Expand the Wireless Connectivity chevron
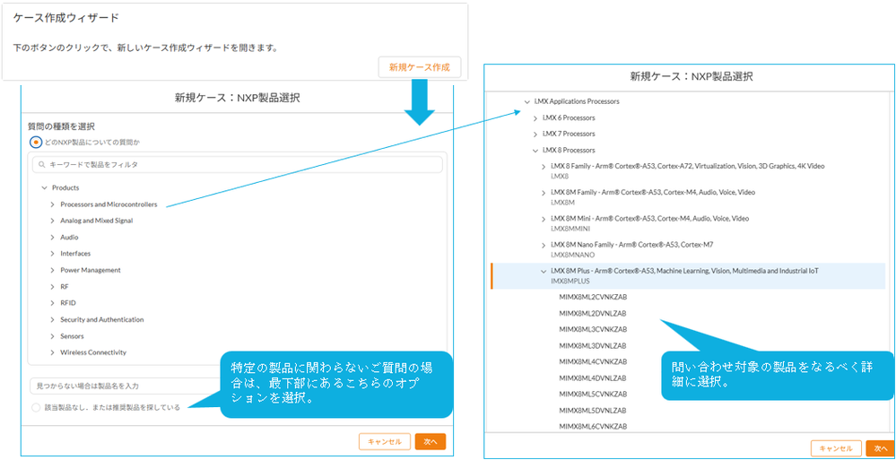The image size is (896, 460). [52, 352]
